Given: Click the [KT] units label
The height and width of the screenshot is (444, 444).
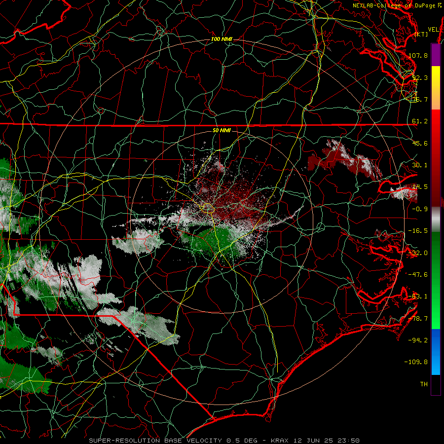Looking at the screenshot, I should point(421,34).
